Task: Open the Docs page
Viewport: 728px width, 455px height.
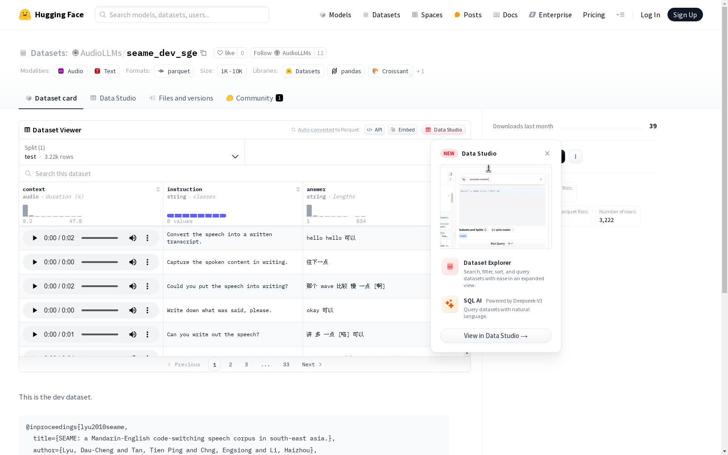Action: click(x=506, y=15)
